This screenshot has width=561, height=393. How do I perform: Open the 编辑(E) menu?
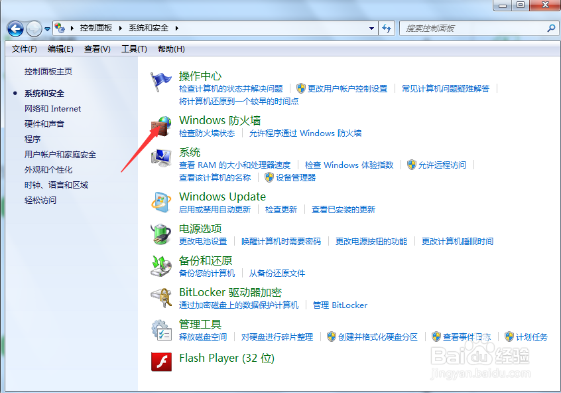60,49
